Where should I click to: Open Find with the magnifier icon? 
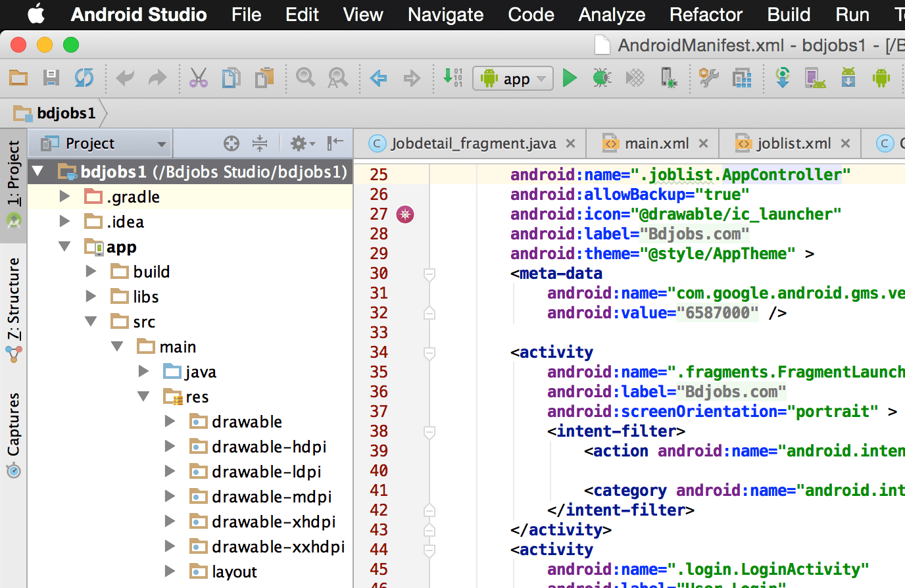tap(305, 78)
